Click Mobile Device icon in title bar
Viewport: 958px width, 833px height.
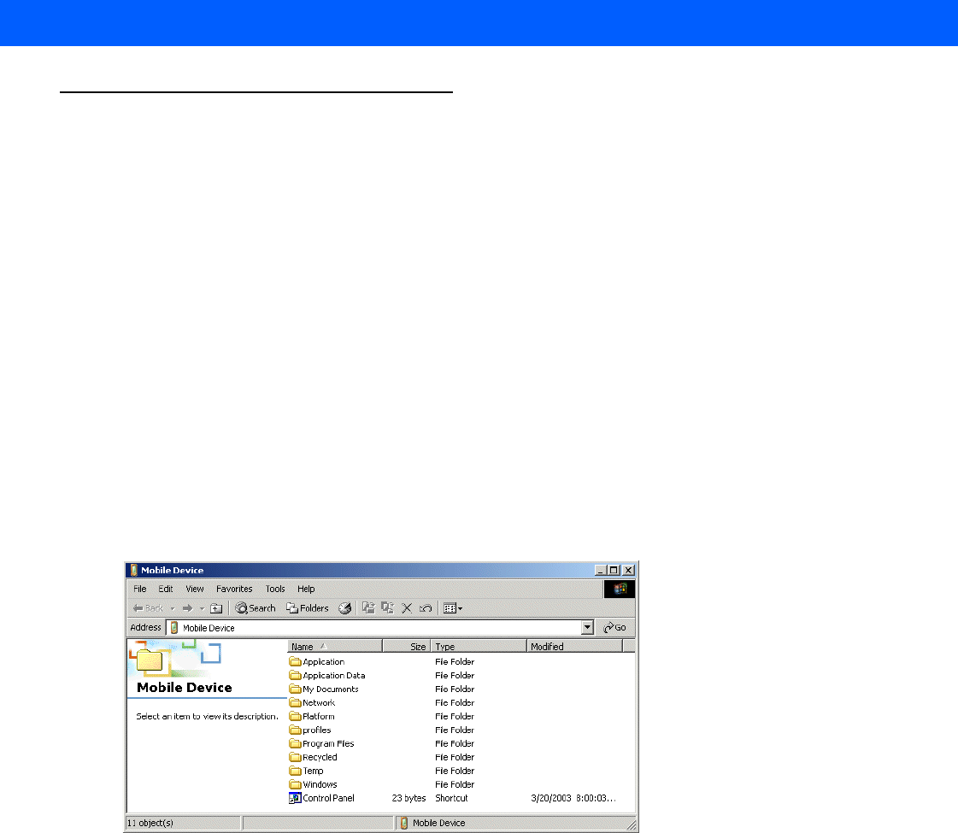[134, 571]
